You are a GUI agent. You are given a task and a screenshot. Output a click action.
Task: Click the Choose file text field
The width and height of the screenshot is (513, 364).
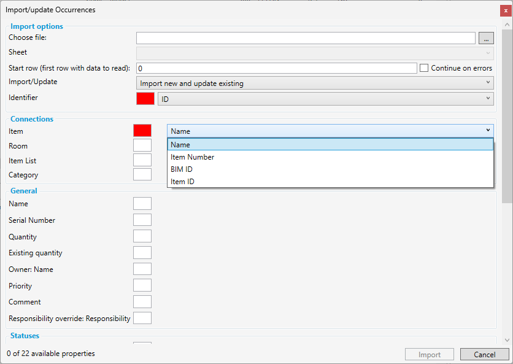coord(306,39)
